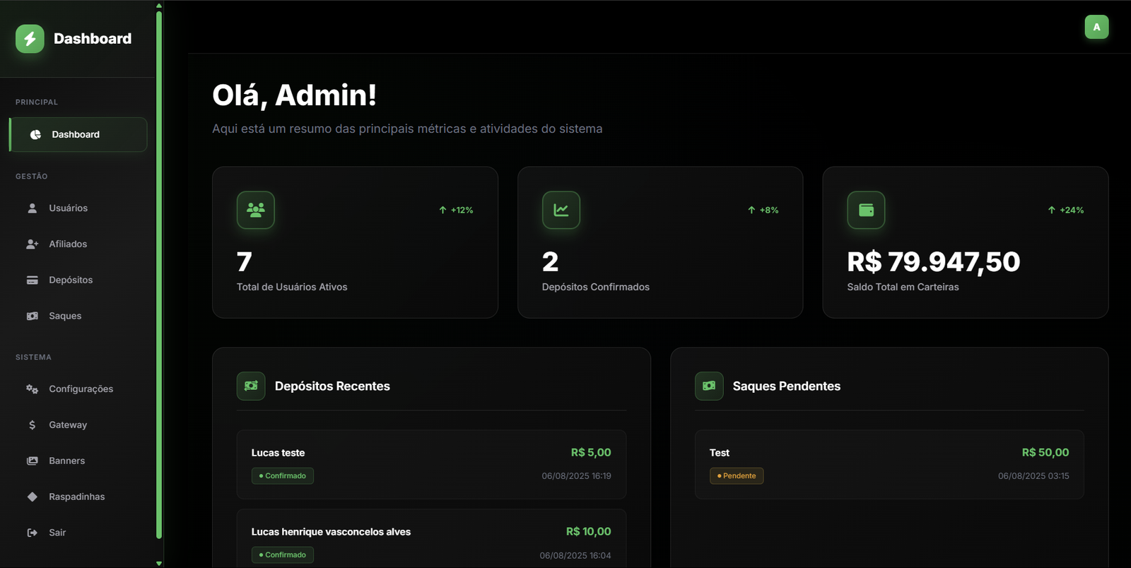Click the lightning bolt logo icon
This screenshot has width=1131, height=568.
pos(30,39)
